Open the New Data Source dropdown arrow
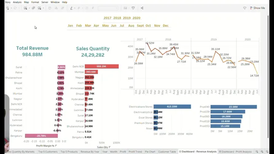 pyautogui.click(x=11, y=8)
